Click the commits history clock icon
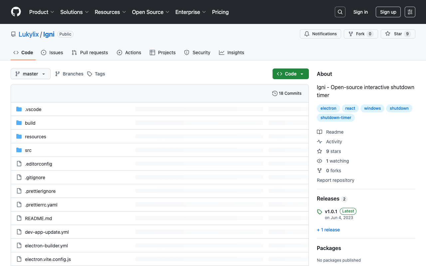Viewport: 426px width, 266px height. point(275,93)
